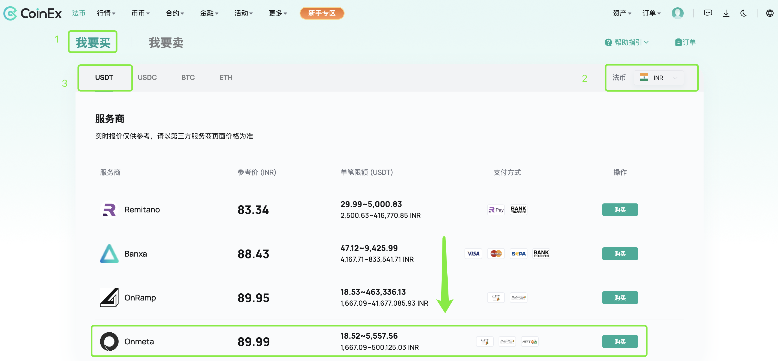Toggle dark mode with the moon icon
Image resolution: width=778 pixels, height=361 pixels.
point(744,13)
